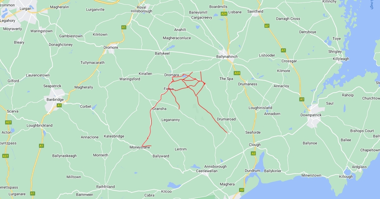The width and height of the screenshot is (380, 199).
Task: Select the Rathfriland town label
Action: coord(105,187)
